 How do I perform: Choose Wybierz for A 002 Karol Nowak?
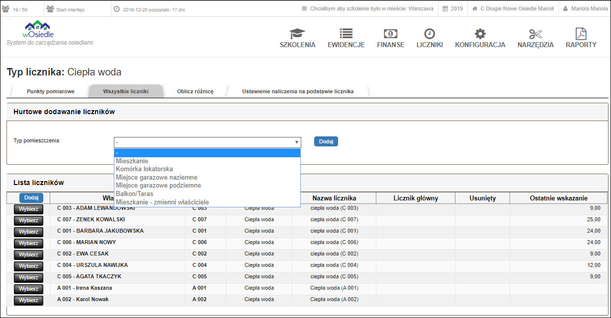click(x=28, y=300)
